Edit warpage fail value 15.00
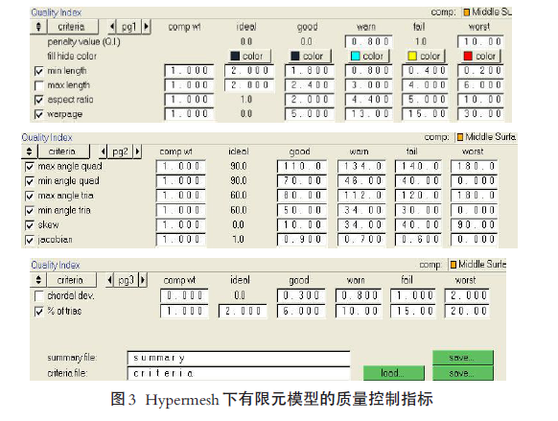The height and width of the screenshot is (421, 558). 425,114
